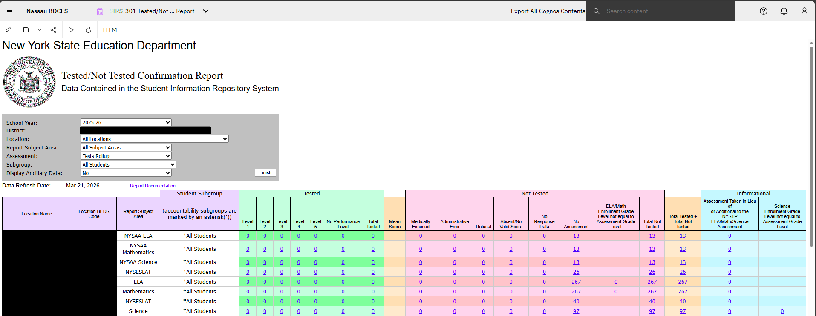Open the hamburger navigation menu
The width and height of the screenshot is (816, 316).
tap(9, 11)
